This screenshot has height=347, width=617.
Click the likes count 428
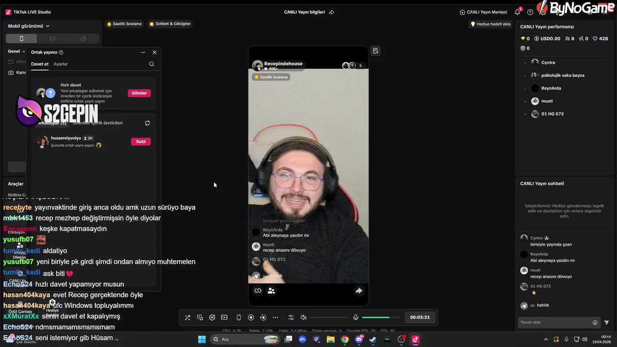click(600, 39)
